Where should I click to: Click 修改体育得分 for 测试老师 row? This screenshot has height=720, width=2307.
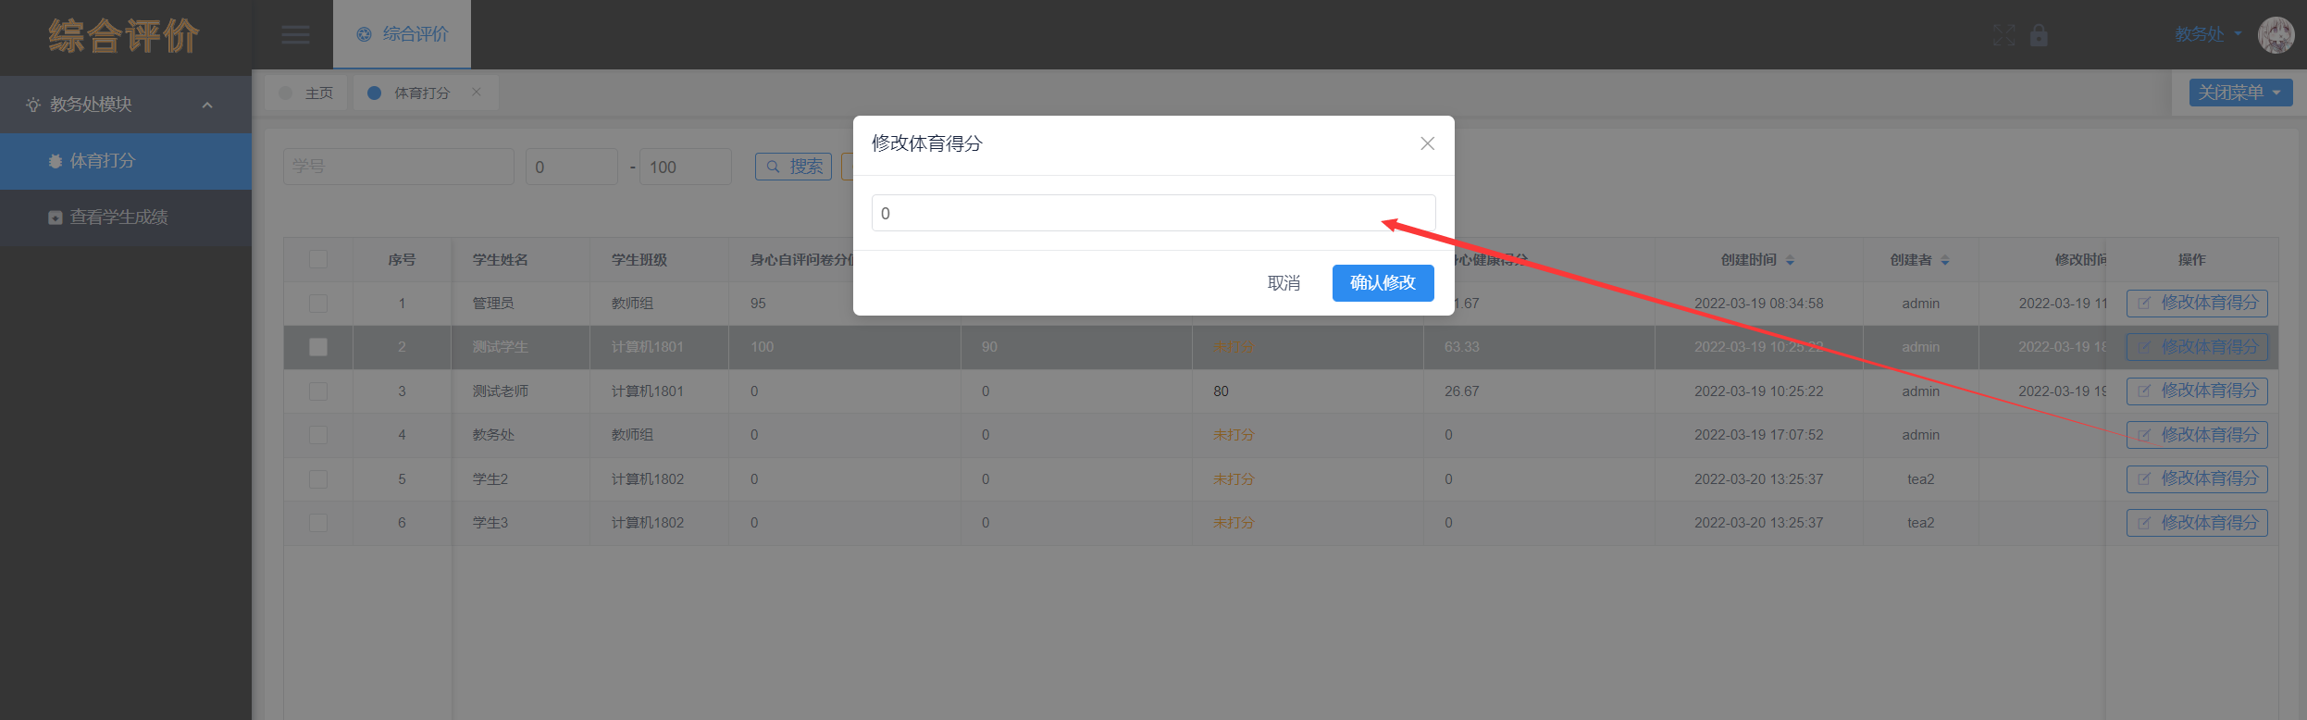click(2197, 391)
